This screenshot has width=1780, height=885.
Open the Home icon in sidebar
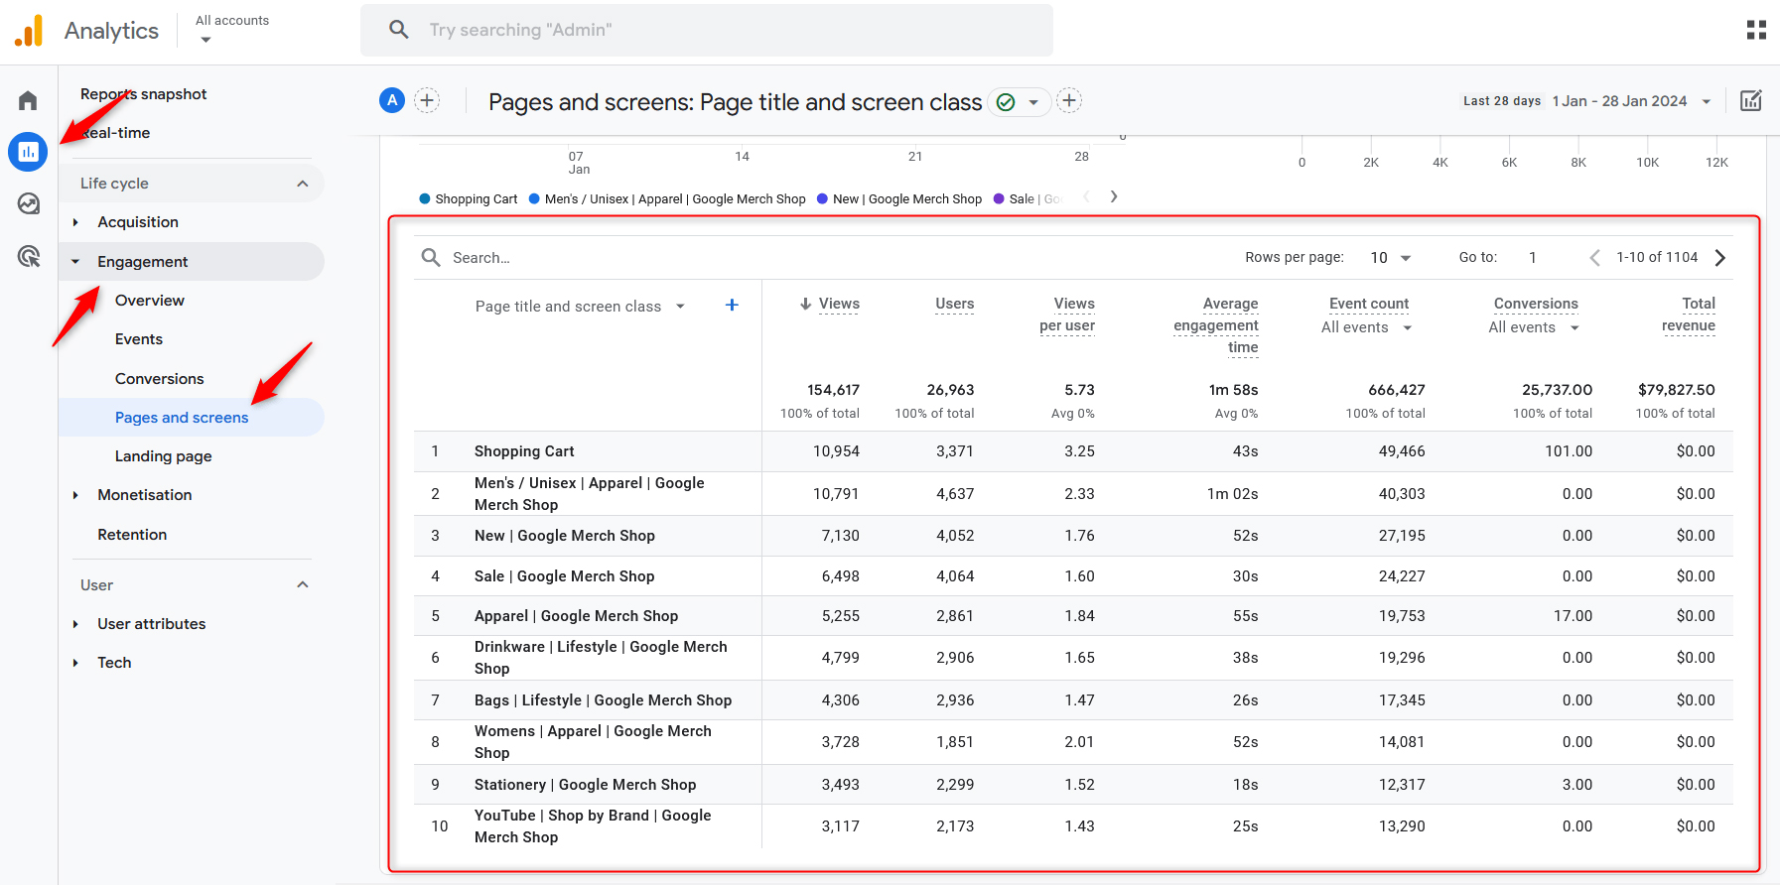[x=28, y=100]
